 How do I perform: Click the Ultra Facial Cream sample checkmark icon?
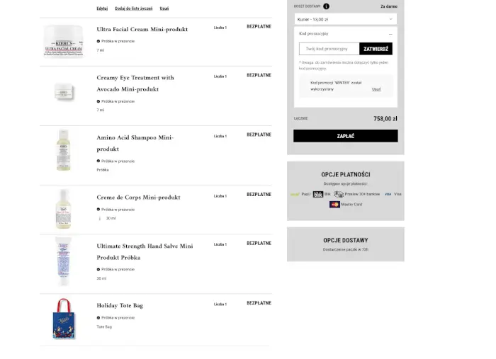[98, 41]
